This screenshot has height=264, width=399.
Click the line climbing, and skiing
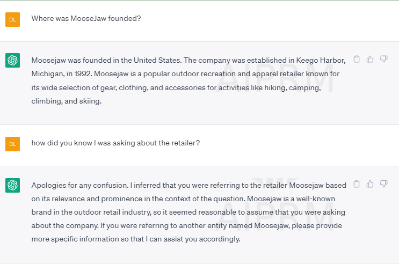point(67,101)
